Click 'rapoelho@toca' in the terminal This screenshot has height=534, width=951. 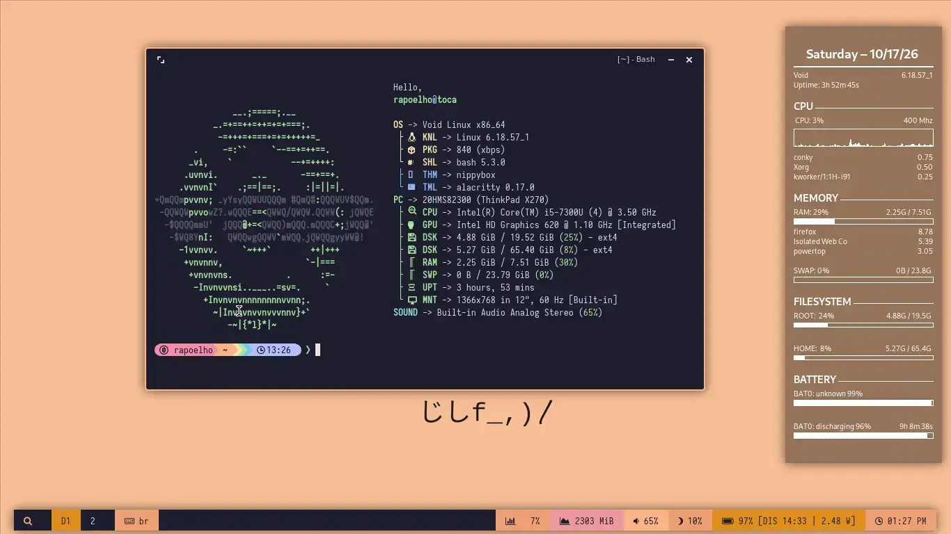click(x=425, y=99)
